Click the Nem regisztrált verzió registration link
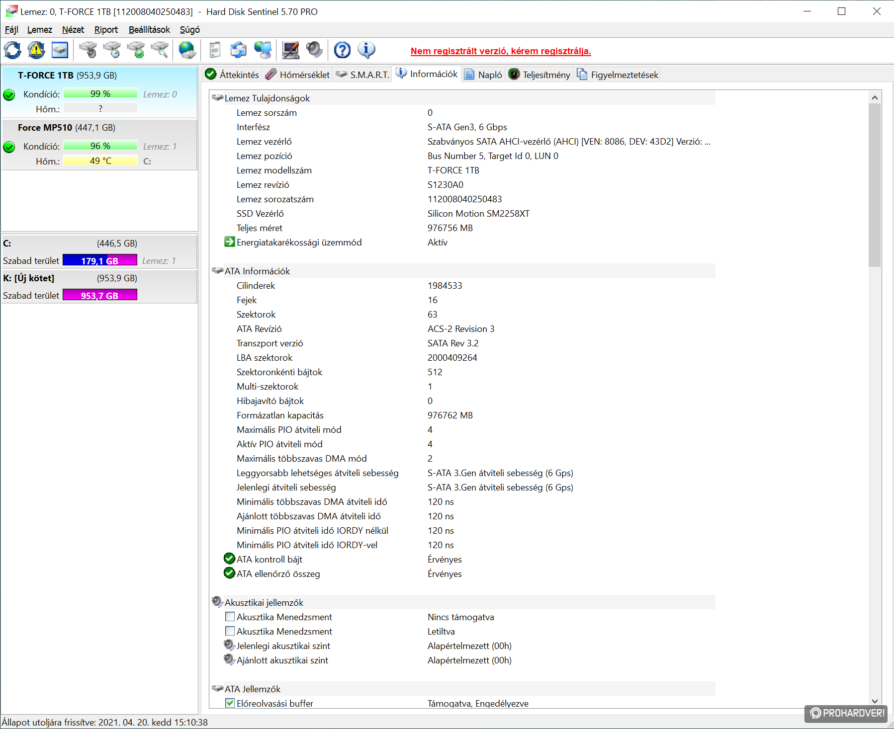The height and width of the screenshot is (729, 894). tap(501, 51)
